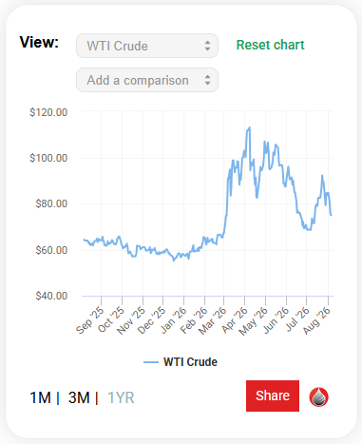Click the Sep '25 x-axis label
The image size is (362, 444).
[x=90, y=320]
